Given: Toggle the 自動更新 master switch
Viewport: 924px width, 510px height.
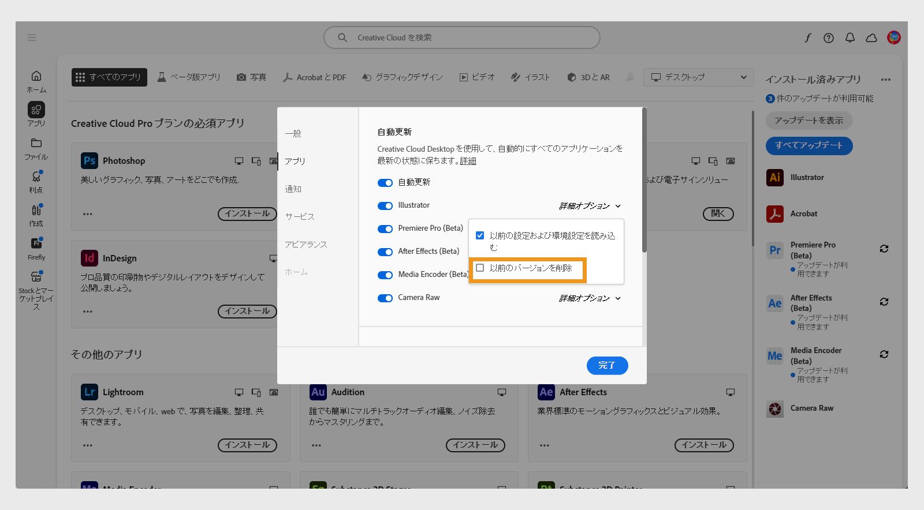Looking at the screenshot, I should click(x=385, y=183).
